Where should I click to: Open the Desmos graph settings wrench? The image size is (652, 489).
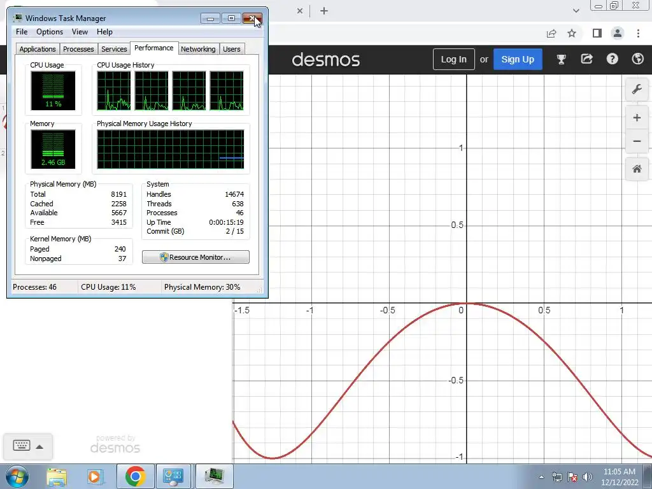coord(637,89)
